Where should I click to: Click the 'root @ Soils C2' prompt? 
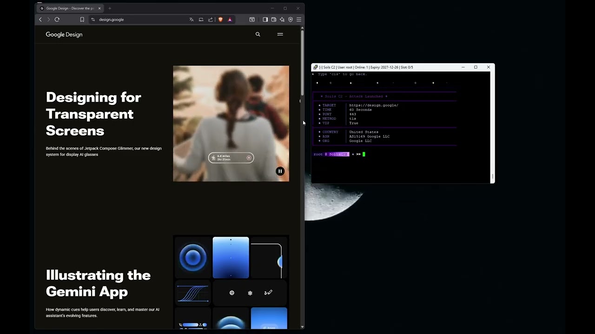[x=331, y=154]
